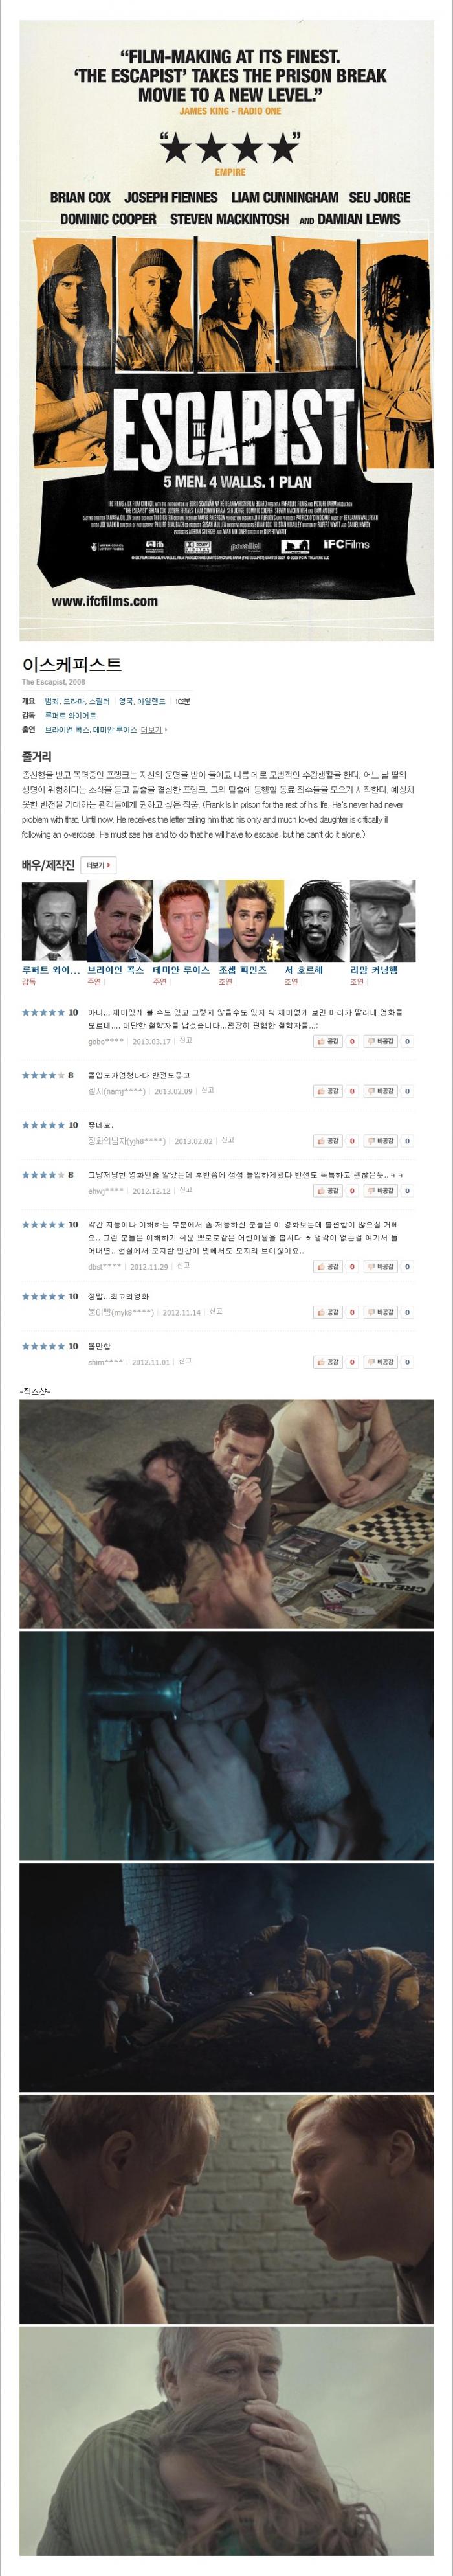Open the 더보기 button next to 배우/제작진
The width and height of the screenshot is (453, 2576).
(98, 865)
